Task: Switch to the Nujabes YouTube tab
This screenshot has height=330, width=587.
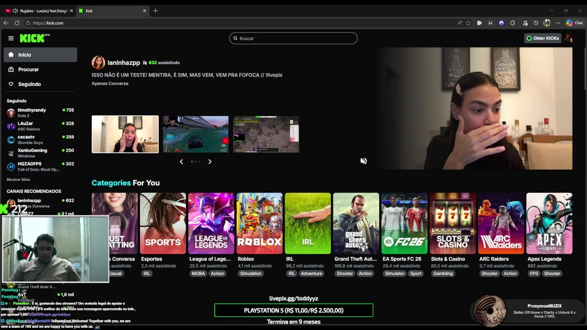Action: click(39, 11)
